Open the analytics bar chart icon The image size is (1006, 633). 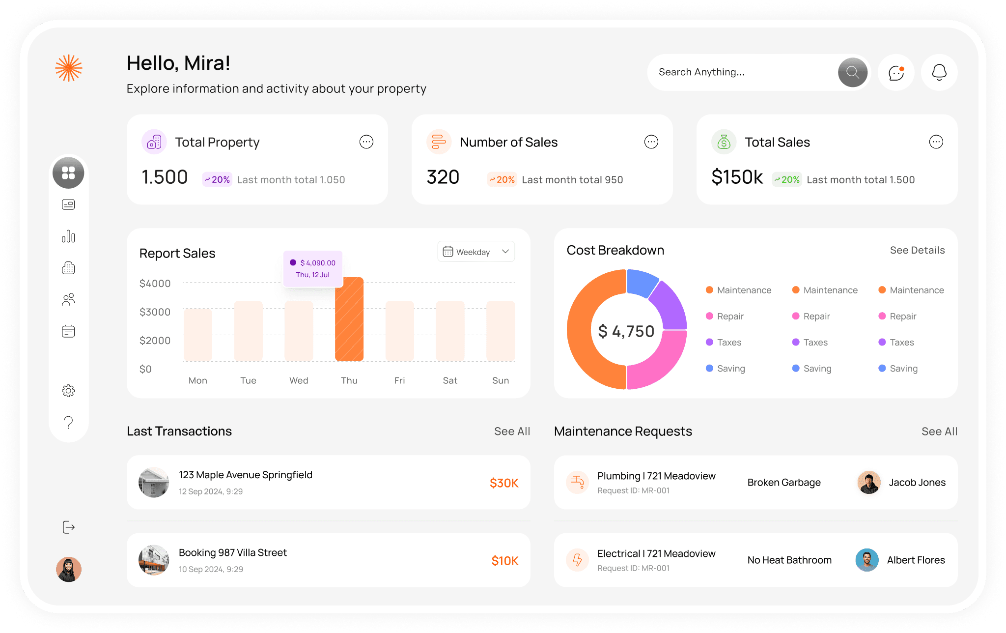point(68,236)
